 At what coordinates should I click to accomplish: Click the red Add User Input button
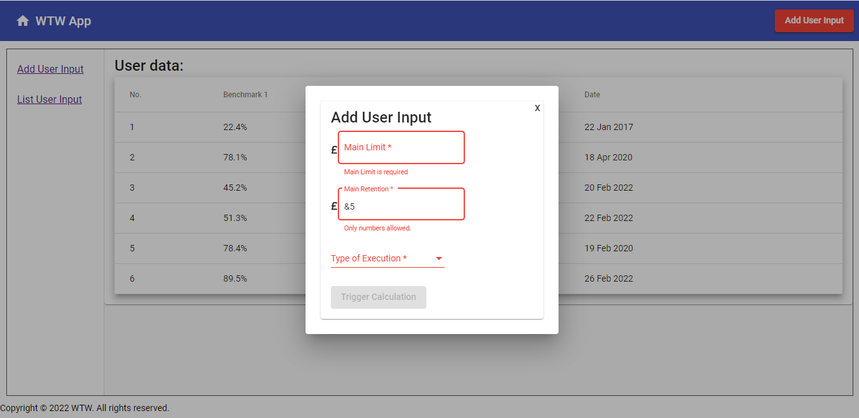tap(814, 20)
